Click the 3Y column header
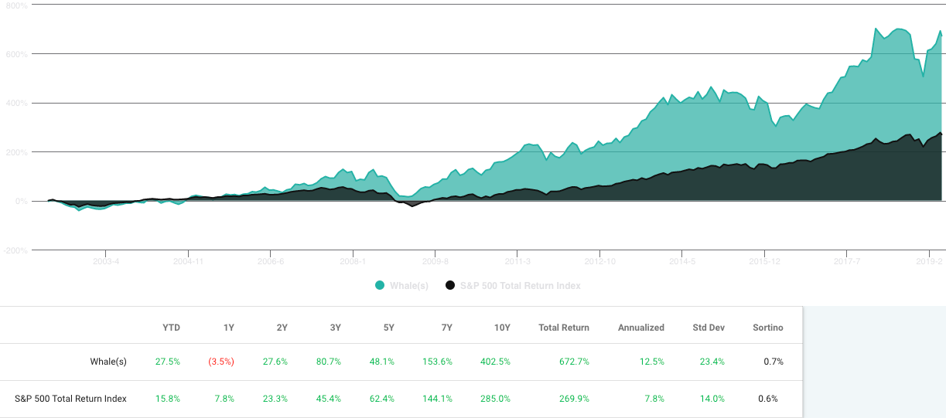Image resolution: width=946 pixels, height=418 pixels. pos(336,328)
